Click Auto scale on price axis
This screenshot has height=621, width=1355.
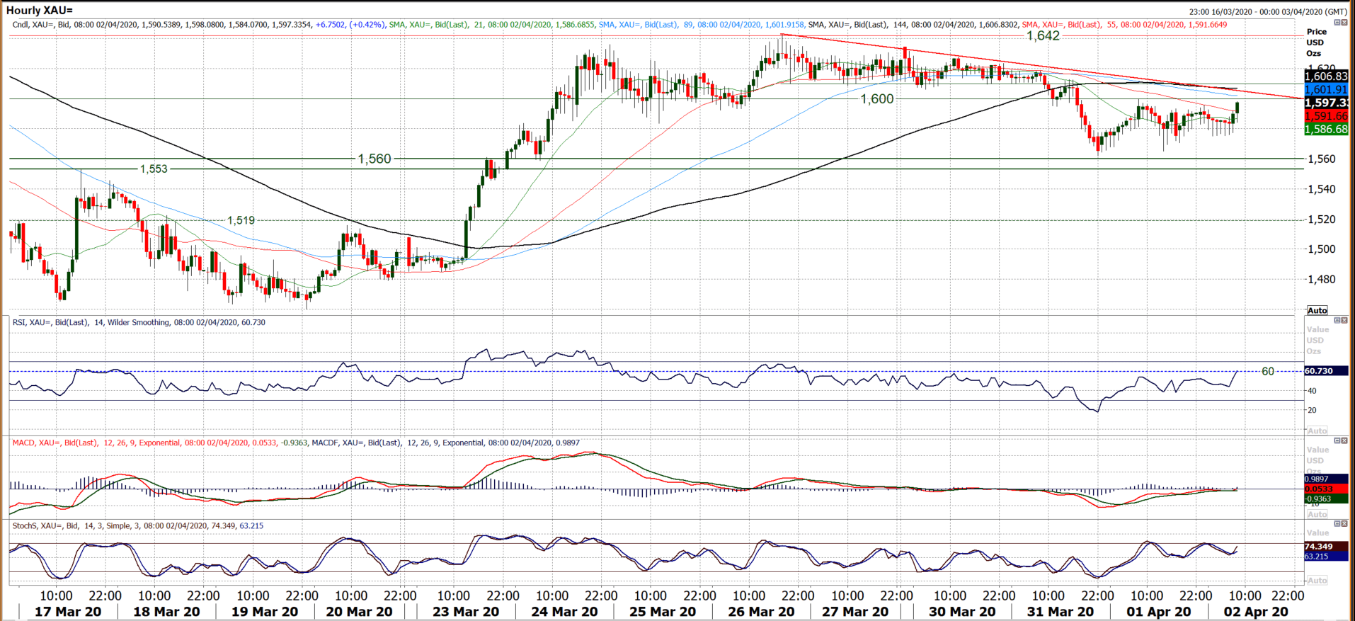[1317, 311]
